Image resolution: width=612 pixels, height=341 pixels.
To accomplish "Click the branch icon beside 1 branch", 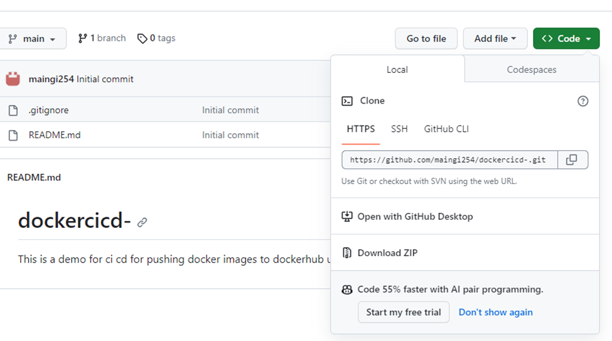I will click(x=82, y=38).
